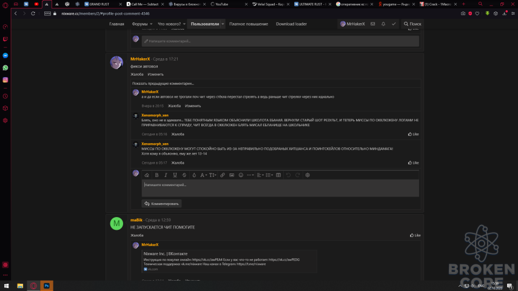Expand the more insert options dropdown
The height and width of the screenshot is (291, 518).
tap(250, 175)
